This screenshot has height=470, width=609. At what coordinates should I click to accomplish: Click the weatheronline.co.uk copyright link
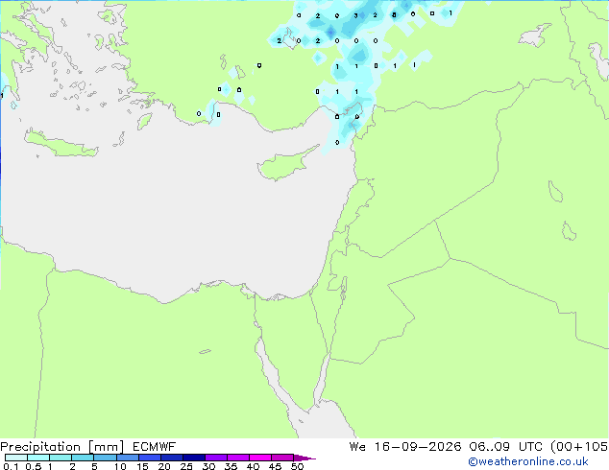528,461
